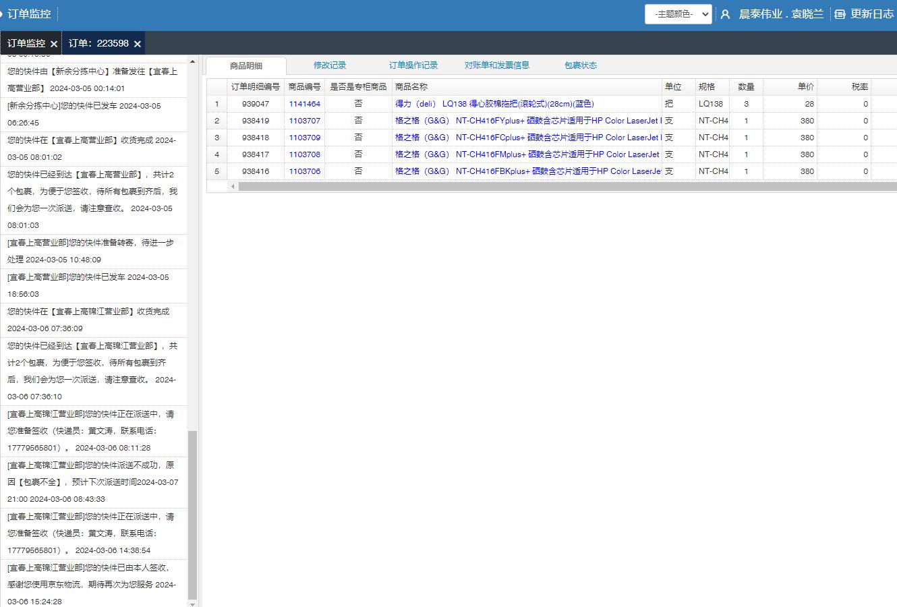This screenshot has width=897, height=607.
Task: Open the NT-CH416FMplus+ 硒鼓 product link
Action: click(528, 154)
